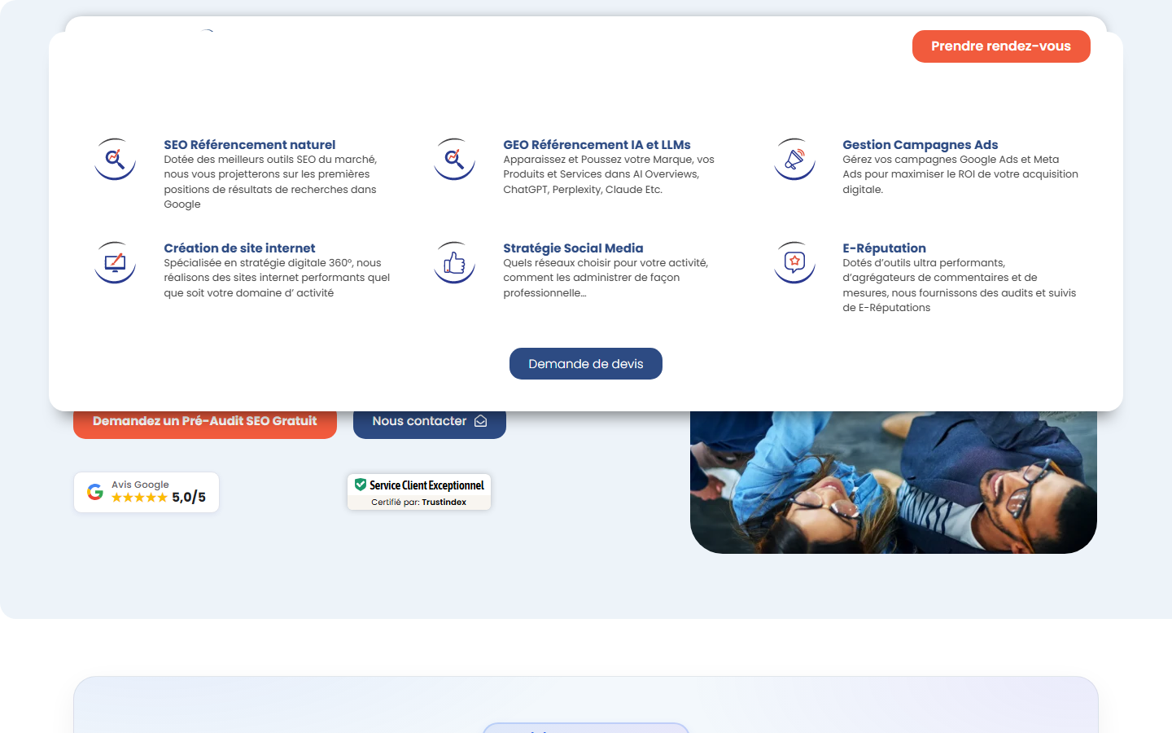Click the Service Client Exceptionnel badge
The height and width of the screenshot is (733, 1172).
pyautogui.click(x=419, y=492)
